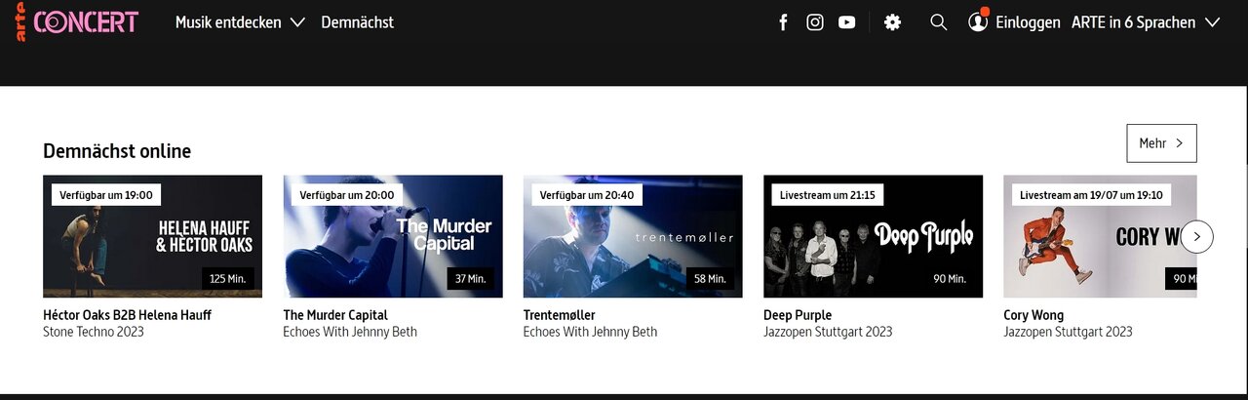1248x400 pixels.
Task: Expand ARTE in 6 Sprachen dropdown
Action: (x=1146, y=22)
